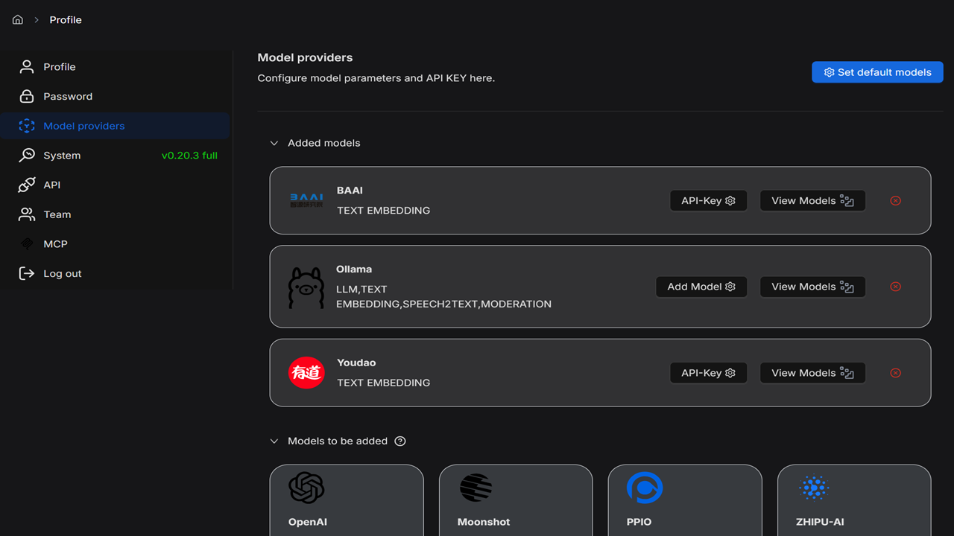Log out from the sidebar

click(x=115, y=273)
